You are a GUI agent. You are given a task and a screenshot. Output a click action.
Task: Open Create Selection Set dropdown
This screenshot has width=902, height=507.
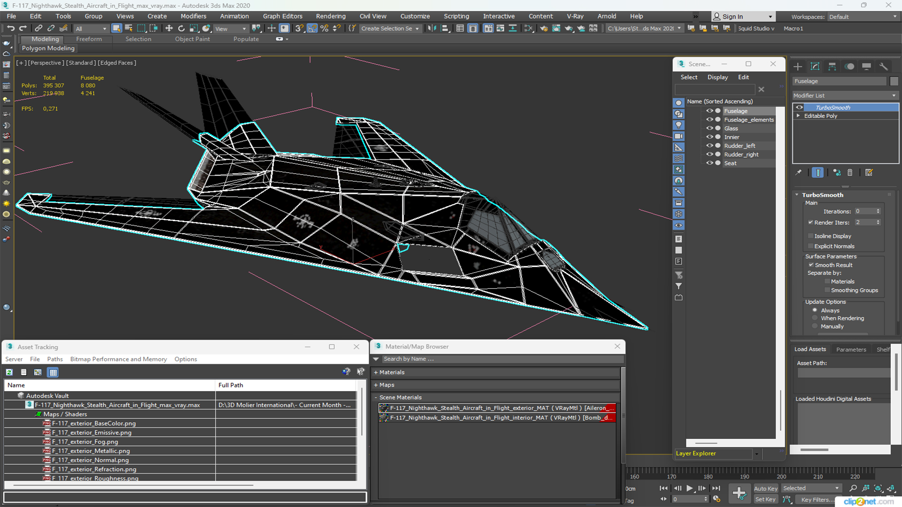pos(390,29)
